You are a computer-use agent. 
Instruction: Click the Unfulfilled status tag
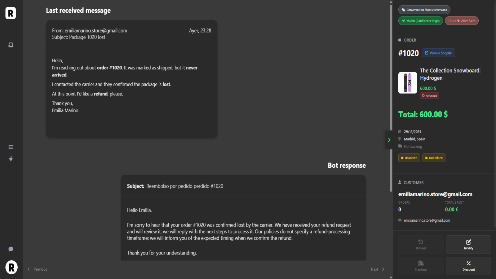pyautogui.click(x=434, y=158)
